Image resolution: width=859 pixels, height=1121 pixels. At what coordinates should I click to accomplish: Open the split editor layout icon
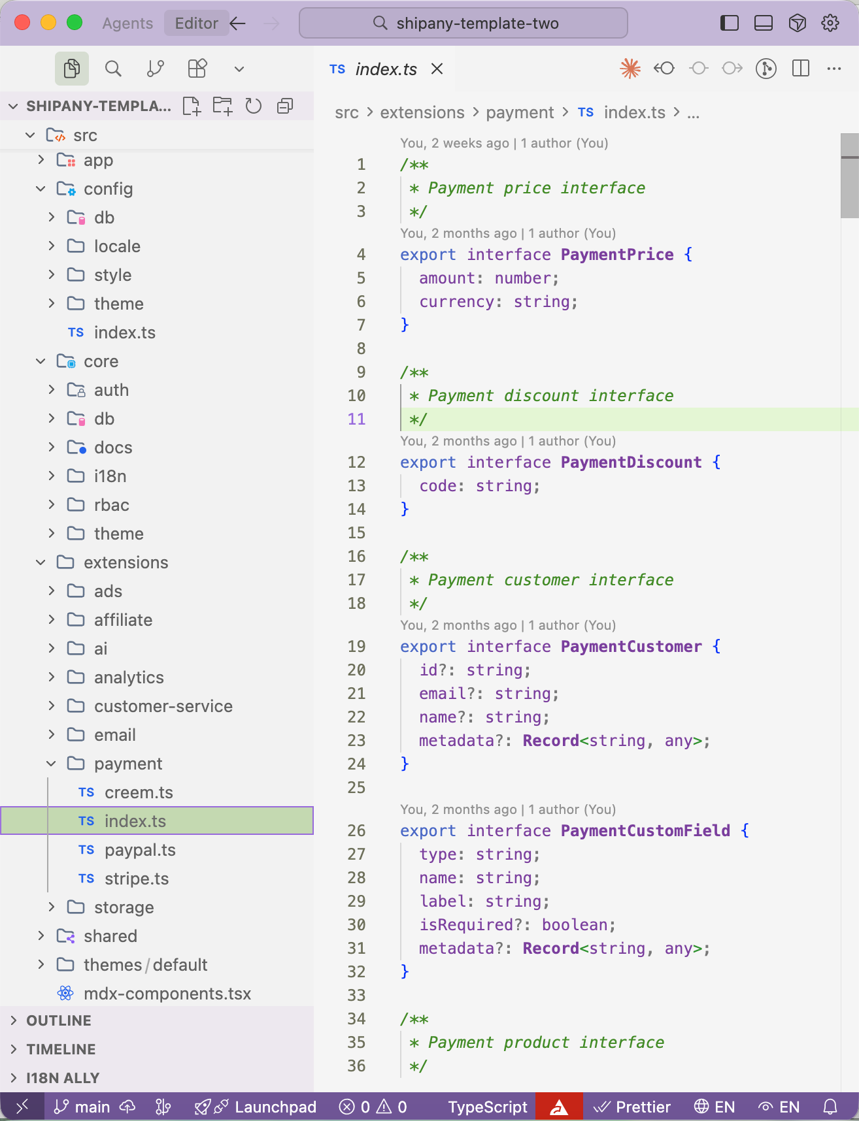pos(801,69)
